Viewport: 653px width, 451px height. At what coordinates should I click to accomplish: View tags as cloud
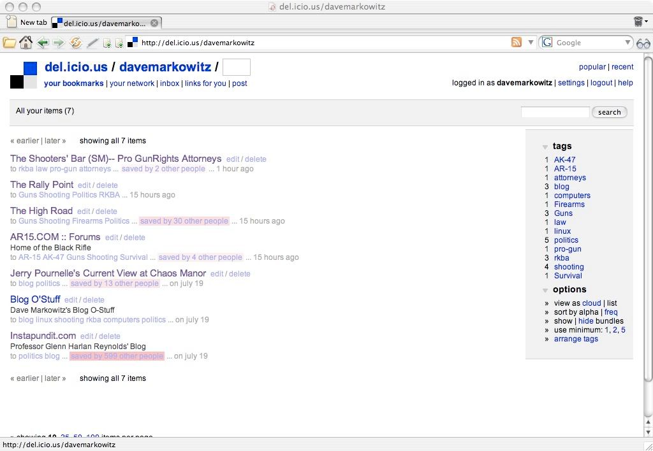click(x=591, y=303)
